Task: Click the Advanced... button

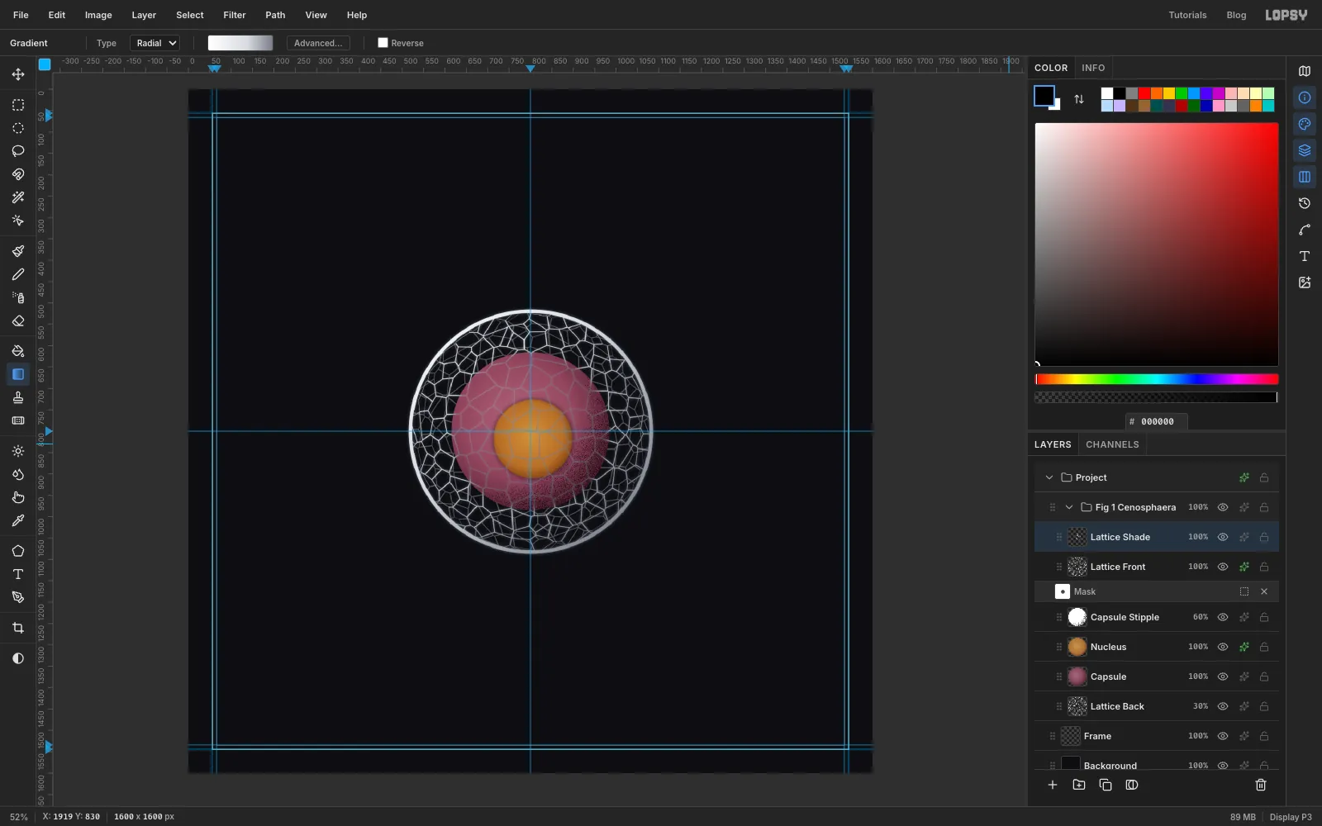Action: pos(318,43)
